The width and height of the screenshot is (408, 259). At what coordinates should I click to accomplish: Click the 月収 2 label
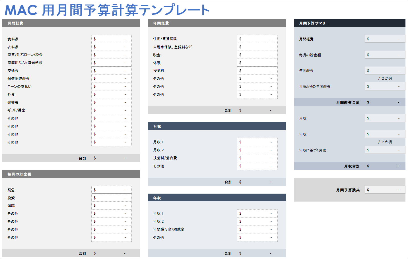pyautogui.click(x=158, y=150)
